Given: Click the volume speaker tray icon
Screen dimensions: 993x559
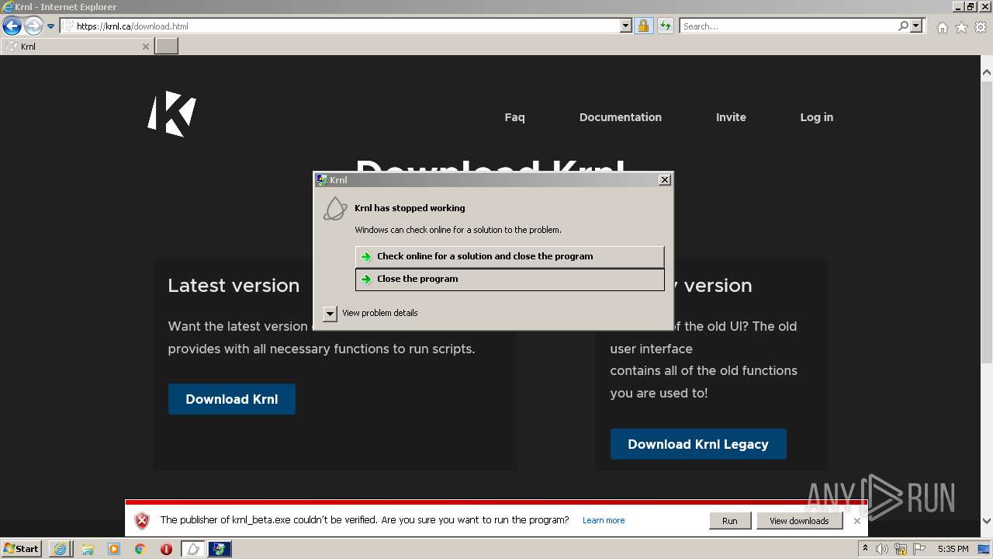Looking at the screenshot, I should click(x=882, y=549).
